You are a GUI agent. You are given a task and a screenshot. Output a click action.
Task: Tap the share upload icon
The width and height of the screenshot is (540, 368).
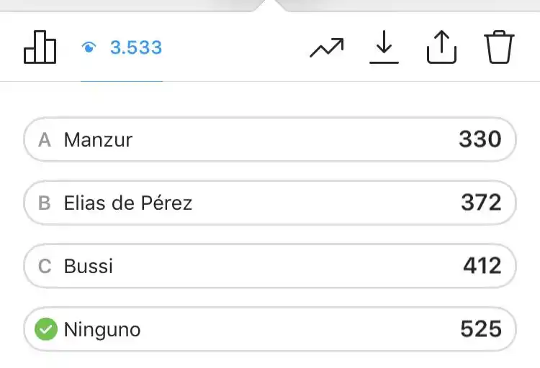441,48
